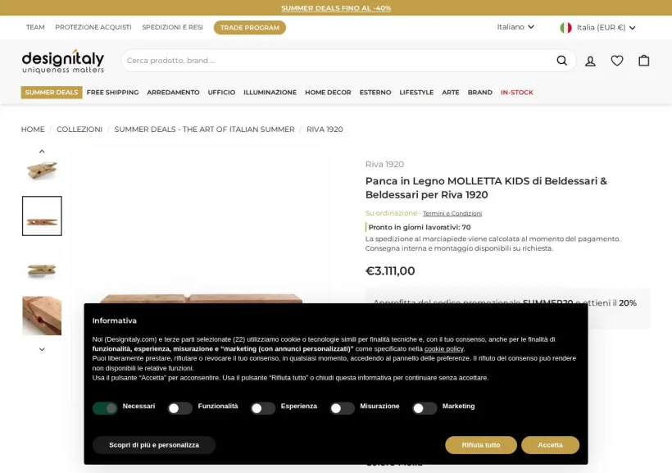Click the Accetta cookie button
Image resolution: width=672 pixels, height=473 pixels.
(550, 445)
